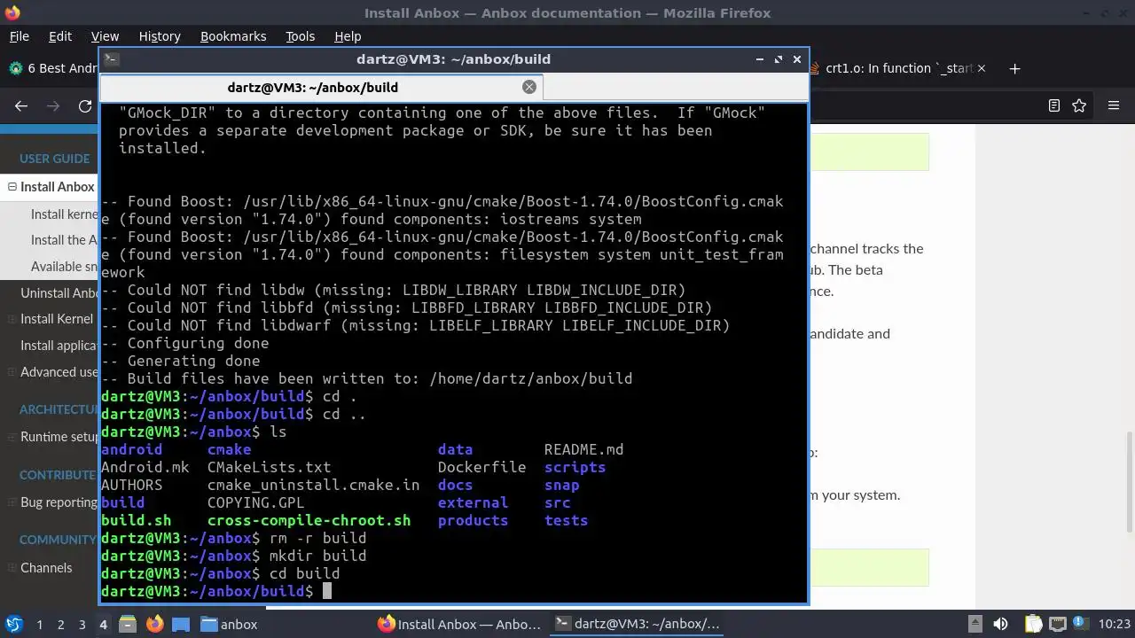1135x638 pixels.
Task: Expand the Advanced use sidebar item
Action: 12,372
